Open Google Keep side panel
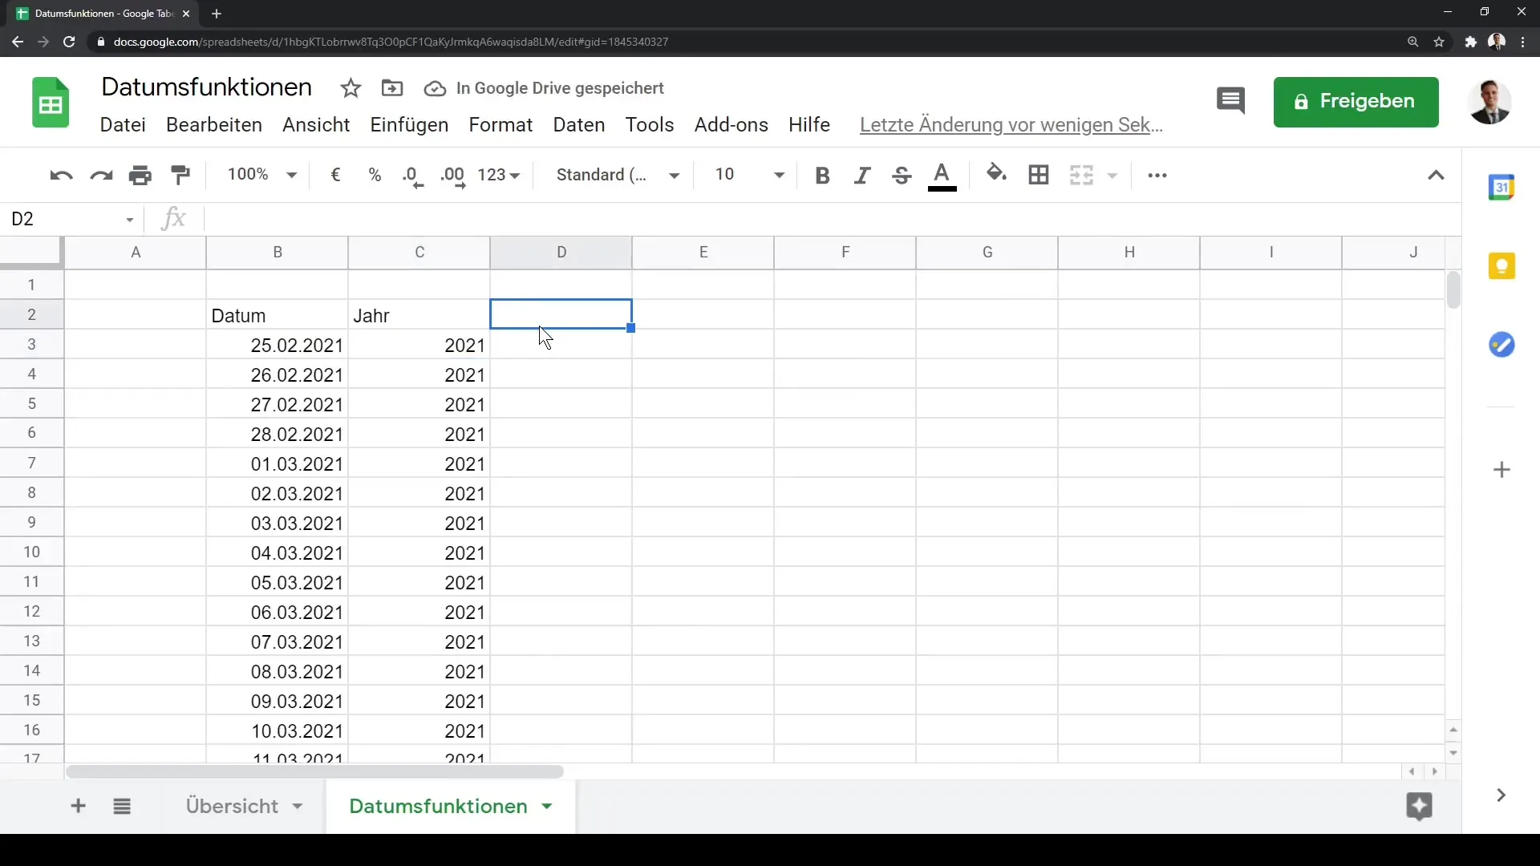1540x866 pixels. [1501, 265]
